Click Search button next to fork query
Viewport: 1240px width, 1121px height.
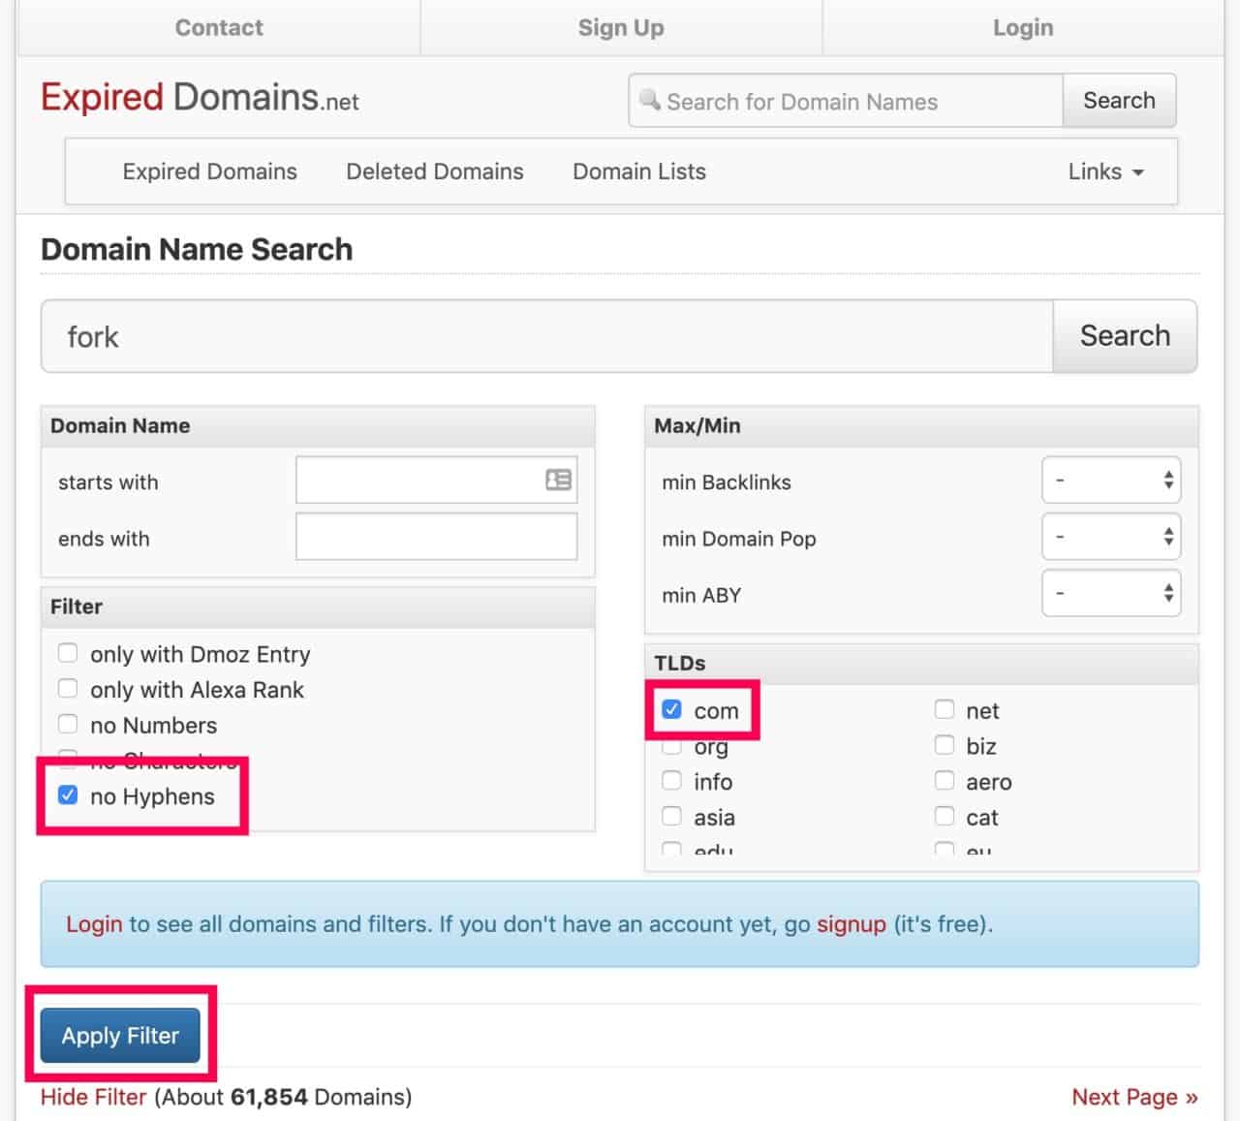(x=1125, y=336)
